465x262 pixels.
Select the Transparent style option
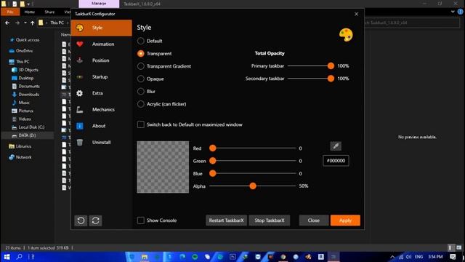tap(140, 53)
